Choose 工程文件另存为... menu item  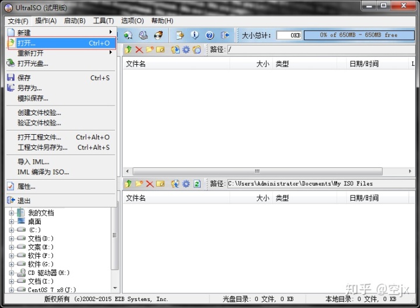pos(62,148)
